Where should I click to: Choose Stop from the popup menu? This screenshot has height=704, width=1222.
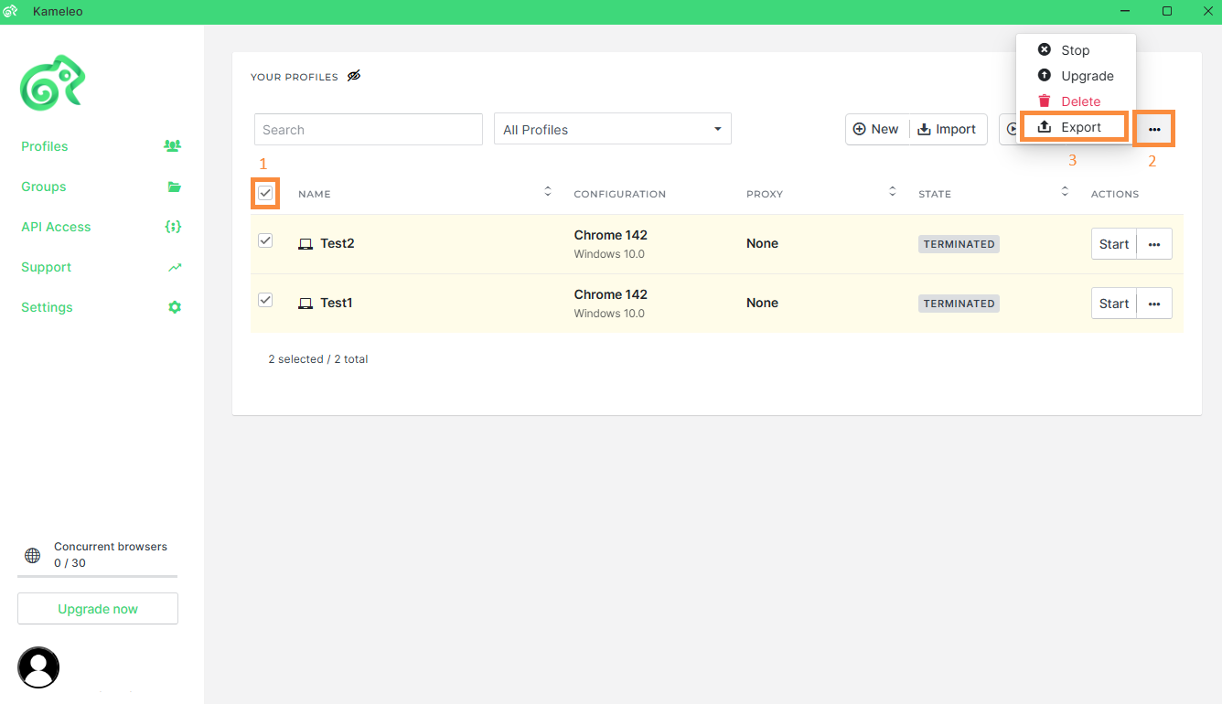click(x=1076, y=50)
